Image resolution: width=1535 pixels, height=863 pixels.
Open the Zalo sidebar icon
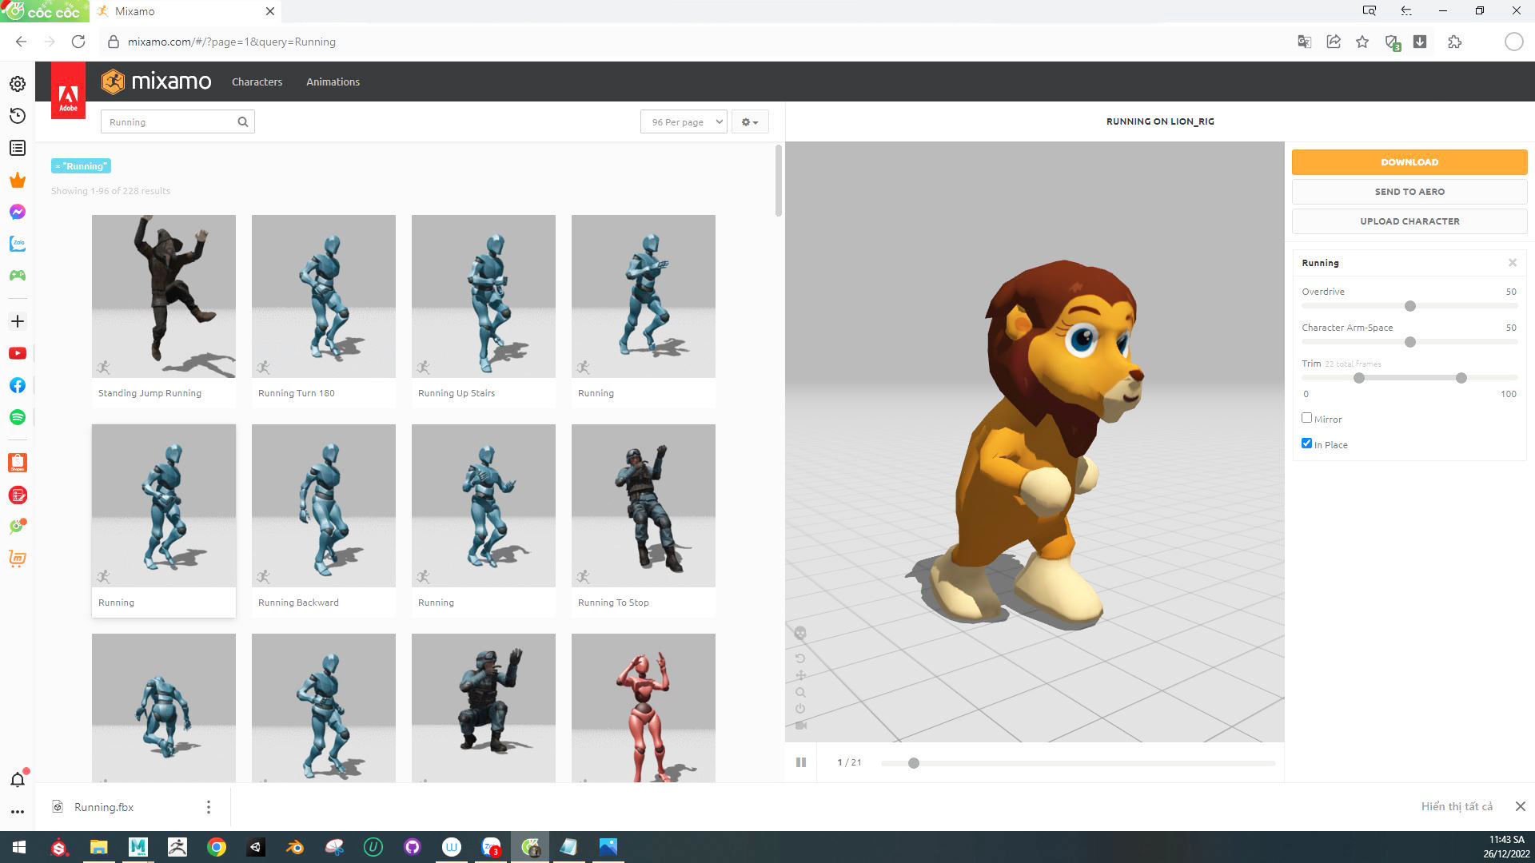point(18,244)
